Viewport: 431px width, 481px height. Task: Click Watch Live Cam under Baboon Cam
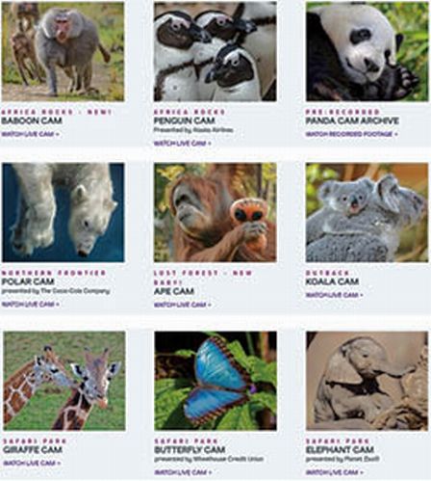(x=31, y=134)
